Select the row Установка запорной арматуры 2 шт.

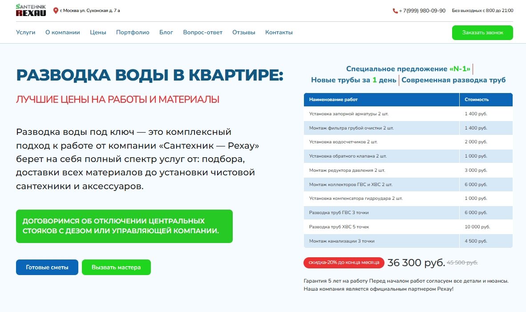pyautogui.click(x=408, y=114)
